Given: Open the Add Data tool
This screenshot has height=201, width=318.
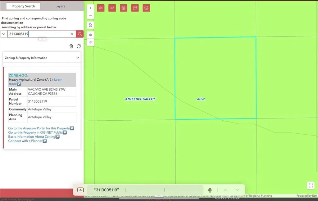Looking at the screenshot, I should click(123, 8).
